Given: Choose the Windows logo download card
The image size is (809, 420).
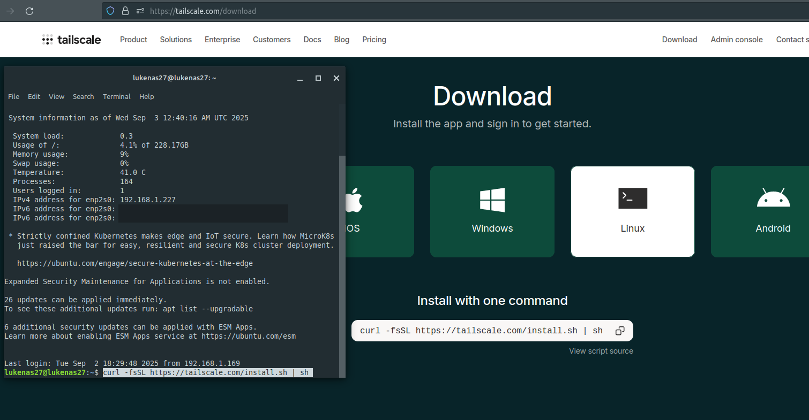Looking at the screenshot, I should point(492,211).
